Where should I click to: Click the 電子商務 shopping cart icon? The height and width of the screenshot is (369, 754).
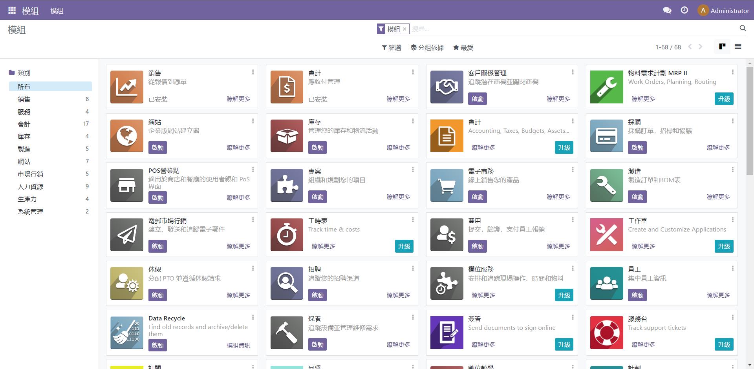coord(447,185)
